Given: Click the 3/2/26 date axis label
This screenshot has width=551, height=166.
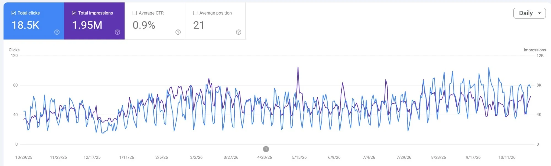Looking at the screenshot, I should pos(196,157).
